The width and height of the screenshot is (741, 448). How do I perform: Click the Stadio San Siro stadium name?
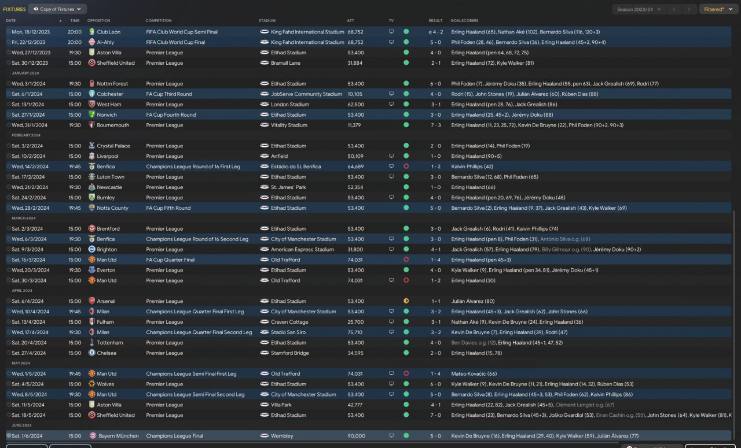point(288,332)
